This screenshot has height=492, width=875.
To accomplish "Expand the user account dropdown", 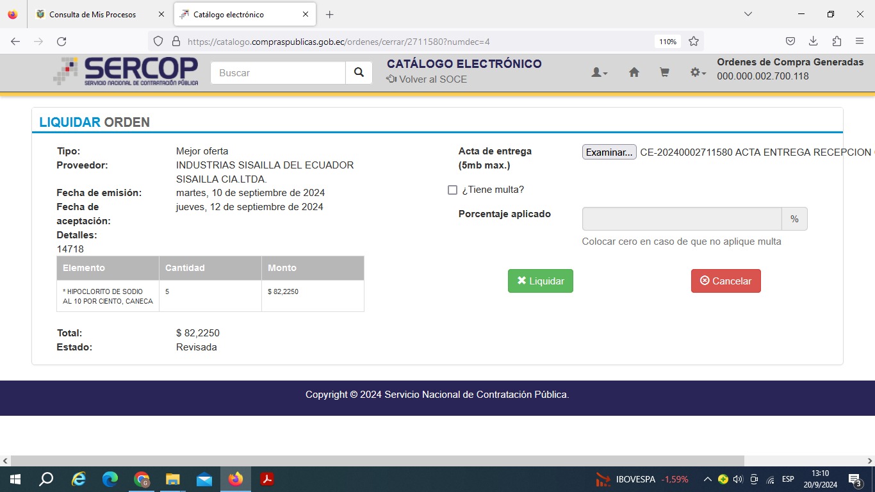I will tap(599, 73).
